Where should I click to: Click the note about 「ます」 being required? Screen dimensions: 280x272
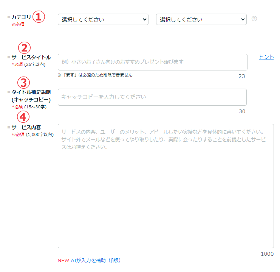[95, 75]
